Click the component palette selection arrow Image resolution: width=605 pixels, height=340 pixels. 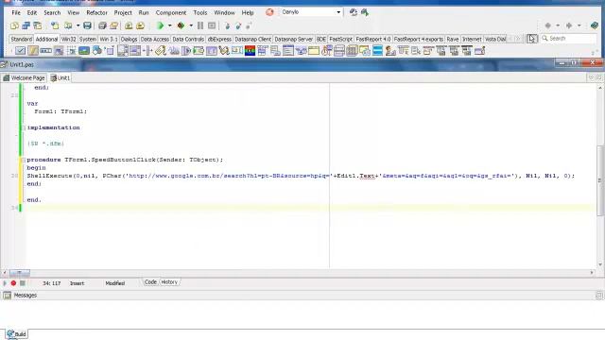[x=532, y=39]
